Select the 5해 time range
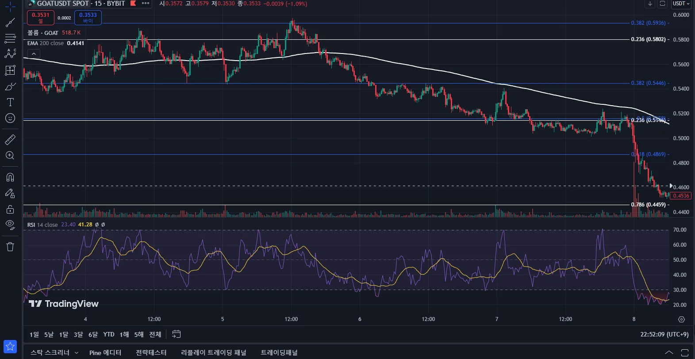Image resolution: width=695 pixels, height=359 pixels. point(139,335)
